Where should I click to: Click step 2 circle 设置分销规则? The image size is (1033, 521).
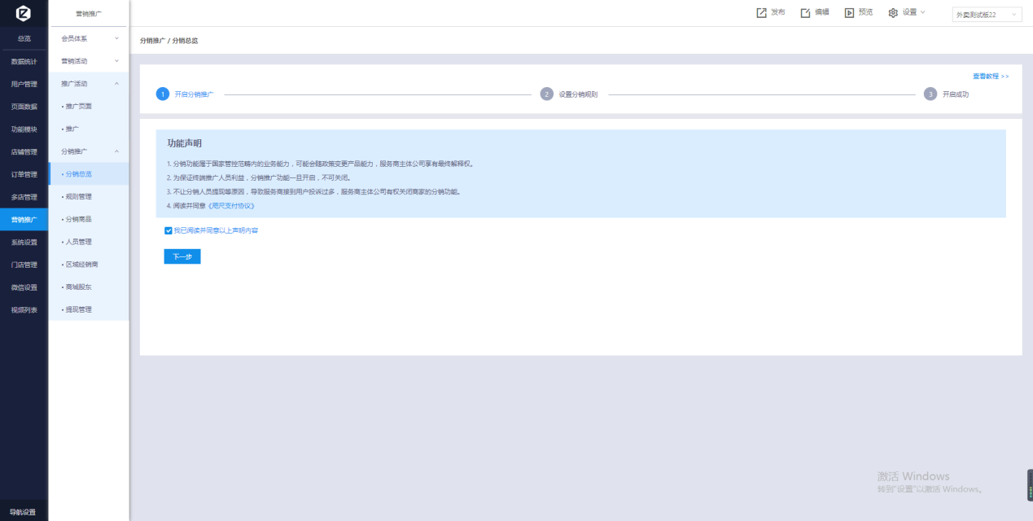point(547,94)
